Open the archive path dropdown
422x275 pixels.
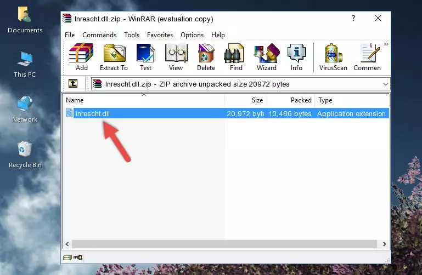(385, 84)
